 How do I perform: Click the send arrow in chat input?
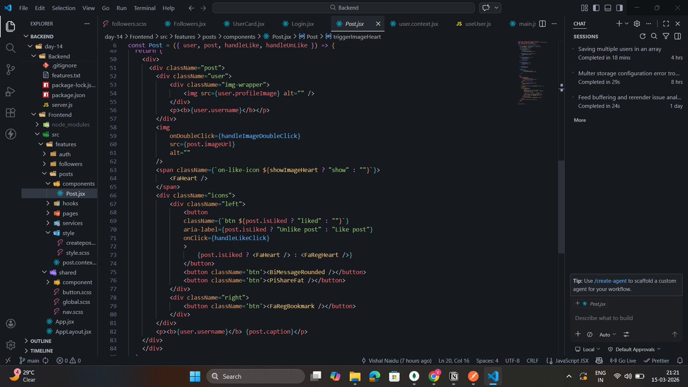point(675,334)
